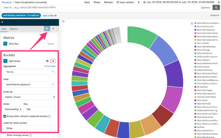
Task: Go to next time range arrow
Action: coord(219,2)
